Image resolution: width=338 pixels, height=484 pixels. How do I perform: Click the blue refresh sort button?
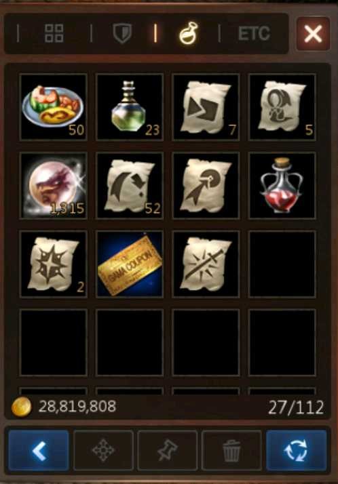pos(297,450)
